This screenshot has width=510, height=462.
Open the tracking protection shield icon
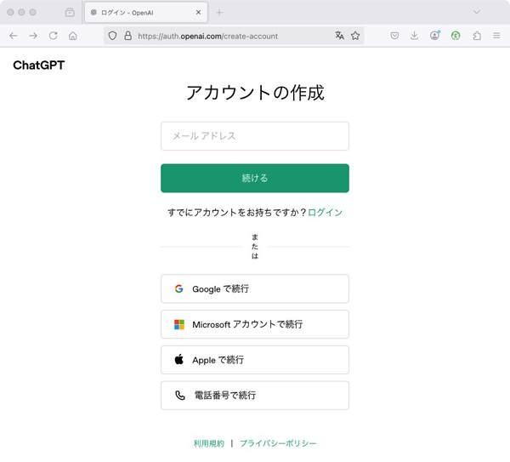[x=113, y=36]
